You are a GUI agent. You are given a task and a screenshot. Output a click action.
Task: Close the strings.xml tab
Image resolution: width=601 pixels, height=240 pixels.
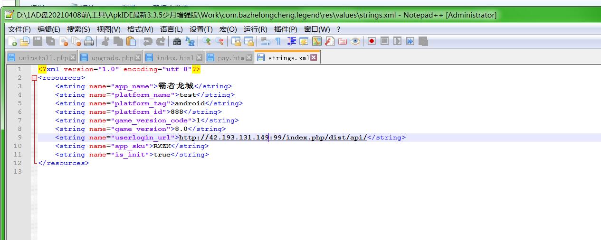314,58
